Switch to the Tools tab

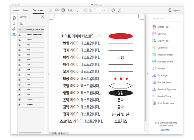[x=25, y=10]
